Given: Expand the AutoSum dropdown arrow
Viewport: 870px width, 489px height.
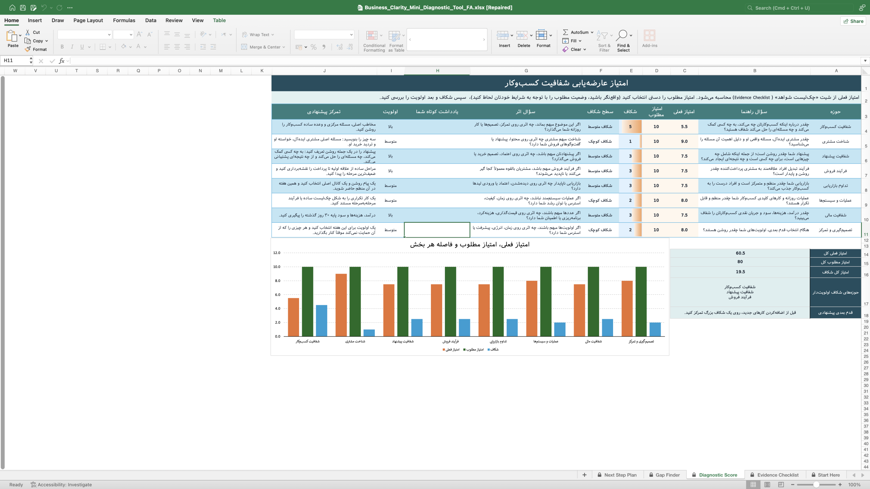Looking at the screenshot, I should pyautogui.click(x=592, y=32).
